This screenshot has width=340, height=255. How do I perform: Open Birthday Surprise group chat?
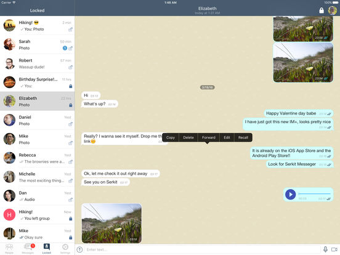pyautogui.click(x=38, y=83)
